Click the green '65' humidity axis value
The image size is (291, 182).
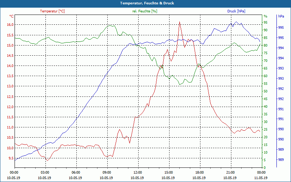click(266, 68)
